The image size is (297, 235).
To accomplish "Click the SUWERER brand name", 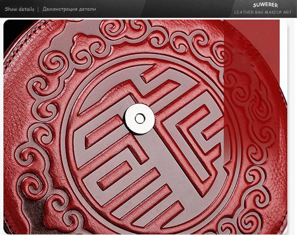I will (x=265, y=5).
